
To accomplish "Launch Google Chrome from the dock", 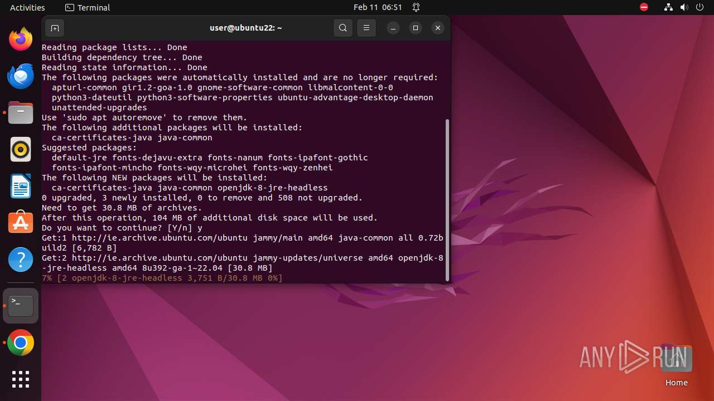I will (21, 343).
